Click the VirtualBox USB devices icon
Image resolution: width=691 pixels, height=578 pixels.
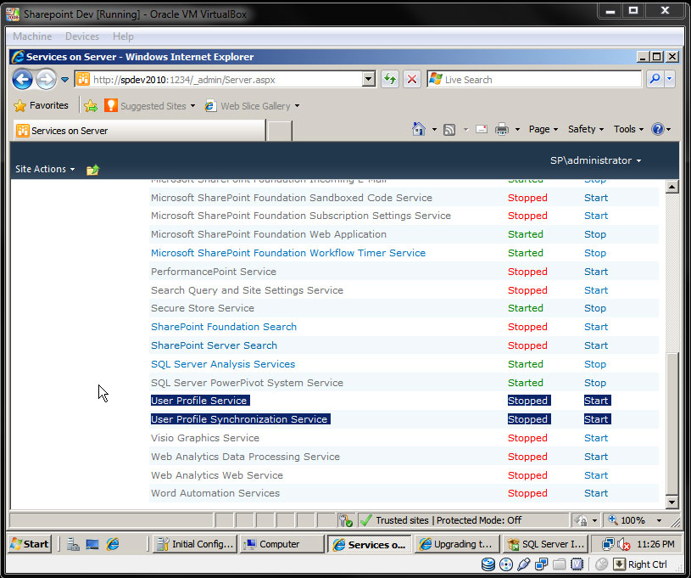(523, 564)
